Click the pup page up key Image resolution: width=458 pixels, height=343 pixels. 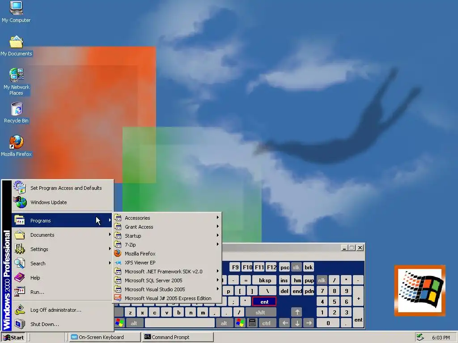pyautogui.click(x=309, y=280)
